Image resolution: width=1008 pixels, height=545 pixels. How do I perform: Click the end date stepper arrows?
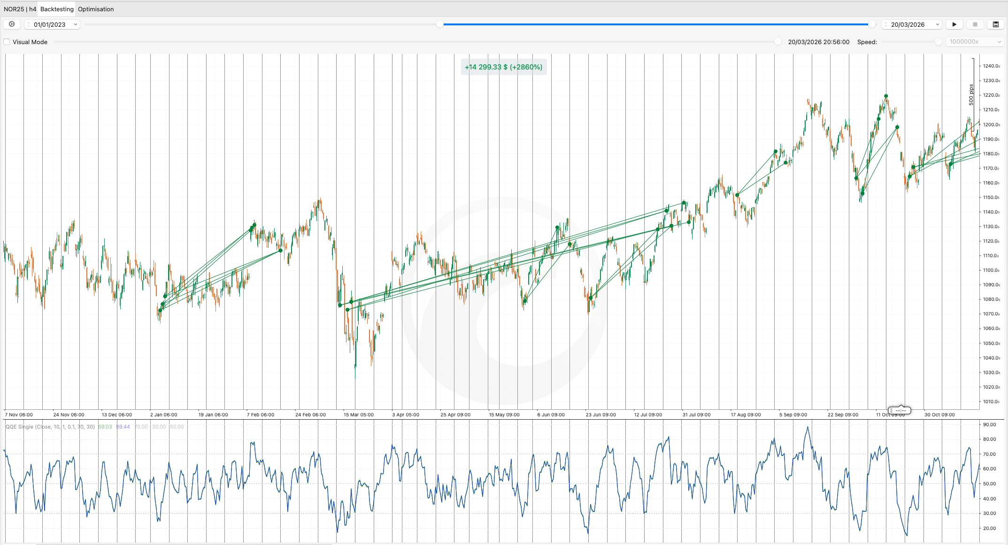tap(886, 24)
